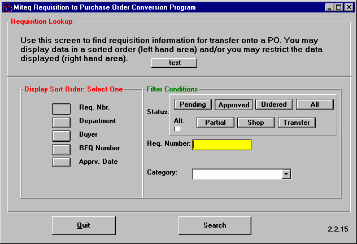Screen dimensions: 357x244
Task: Select the Req. Nbr. sort order button
Action: click(x=61, y=108)
